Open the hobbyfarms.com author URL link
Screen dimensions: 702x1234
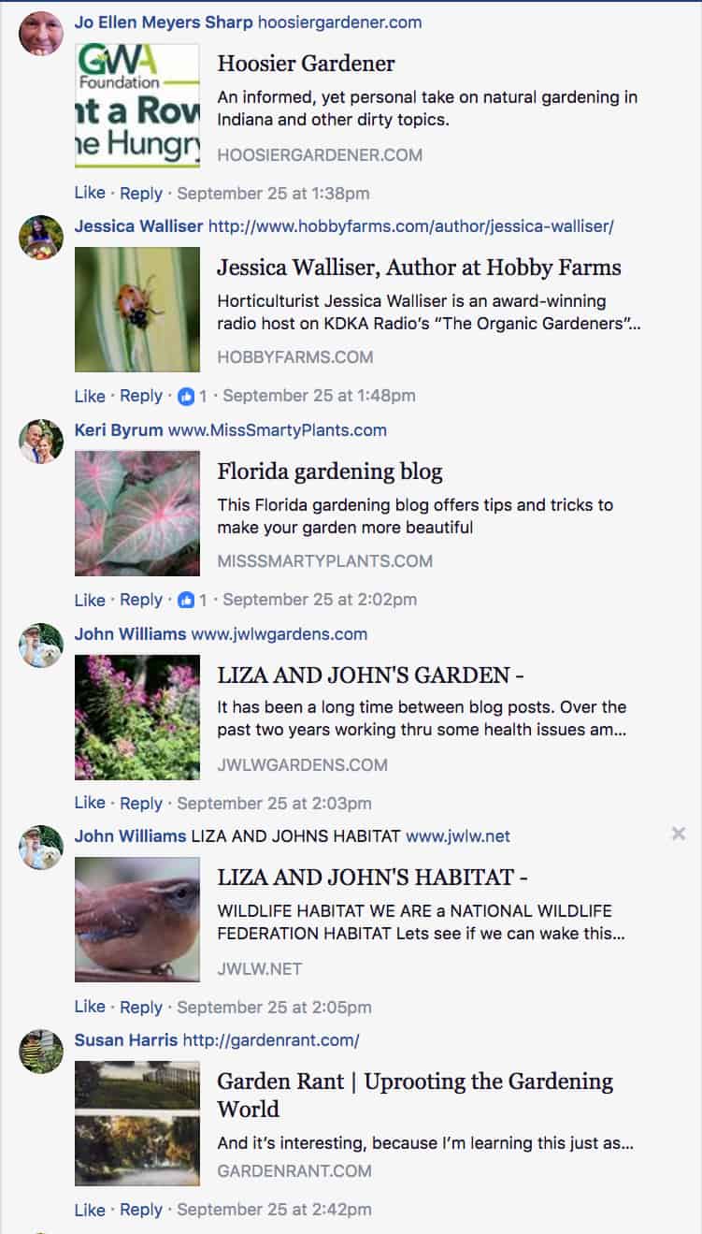[411, 226]
